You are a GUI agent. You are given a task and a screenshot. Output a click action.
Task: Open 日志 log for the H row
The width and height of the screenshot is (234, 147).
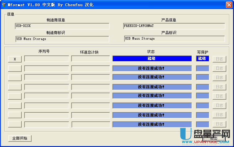[219, 59]
